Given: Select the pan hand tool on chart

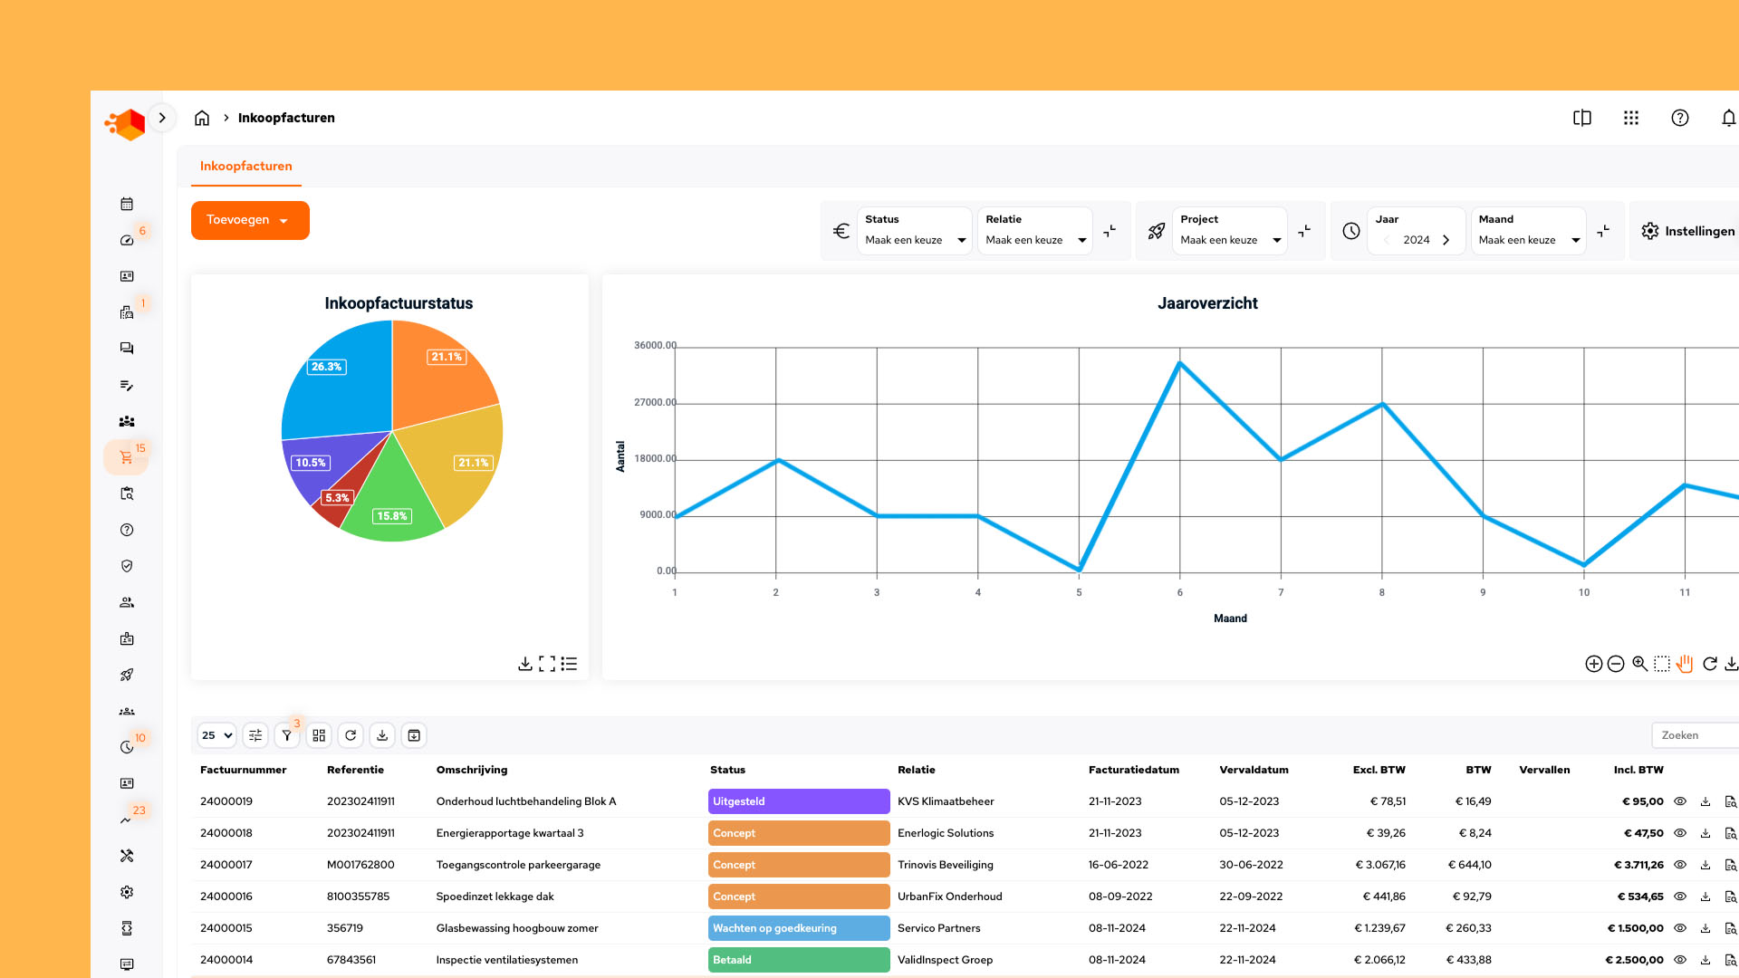Looking at the screenshot, I should click(1685, 664).
